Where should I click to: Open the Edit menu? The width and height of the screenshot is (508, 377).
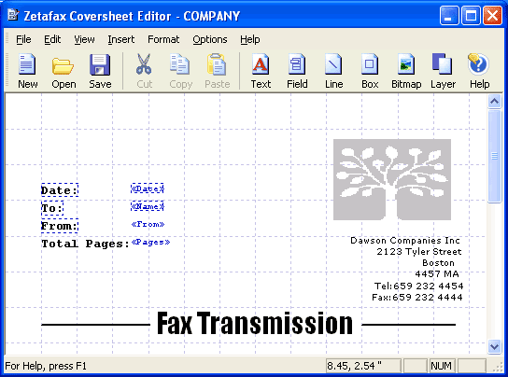[52, 39]
